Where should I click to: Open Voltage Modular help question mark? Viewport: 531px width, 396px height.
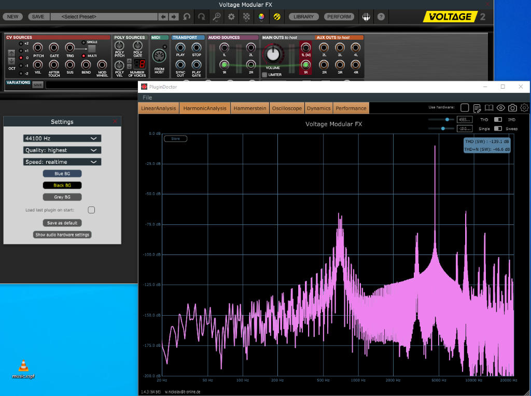click(381, 17)
